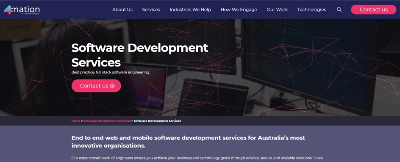This screenshot has width=400, height=162.
Task: Click the hero Contact us button with arrow
Action: 96,86
